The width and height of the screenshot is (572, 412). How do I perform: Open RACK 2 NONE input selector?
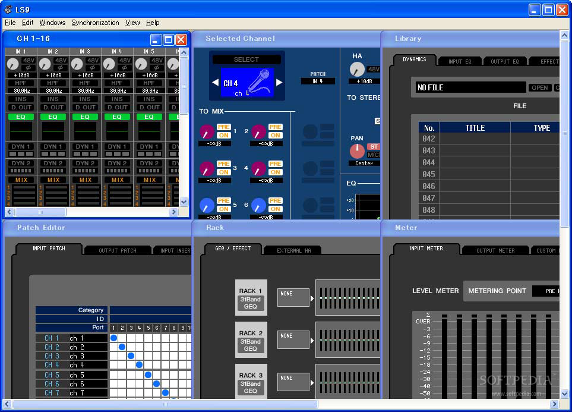click(x=293, y=339)
